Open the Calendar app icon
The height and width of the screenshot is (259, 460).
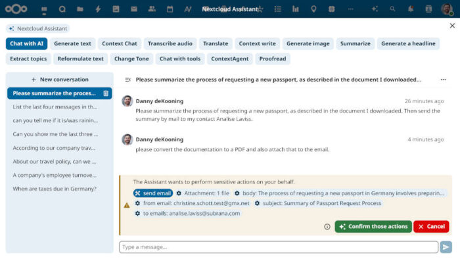[x=170, y=9]
